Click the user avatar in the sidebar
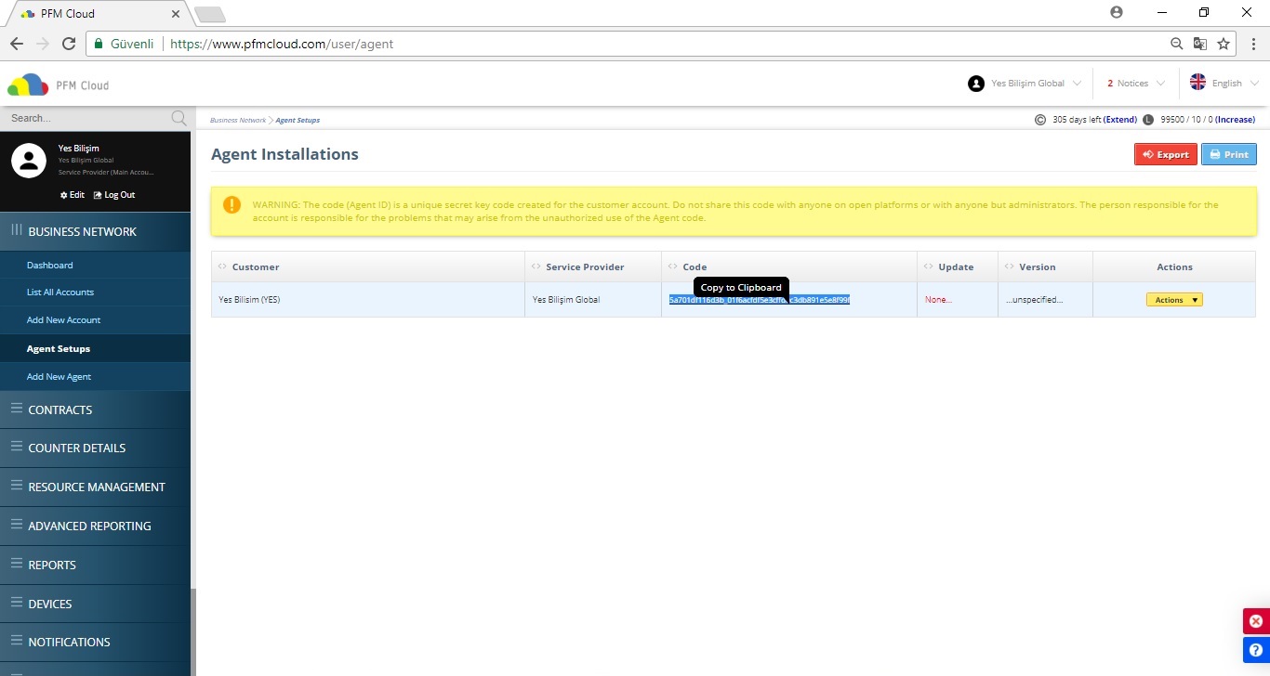The height and width of the screenshot is (676, 1270). click(29, 161)
